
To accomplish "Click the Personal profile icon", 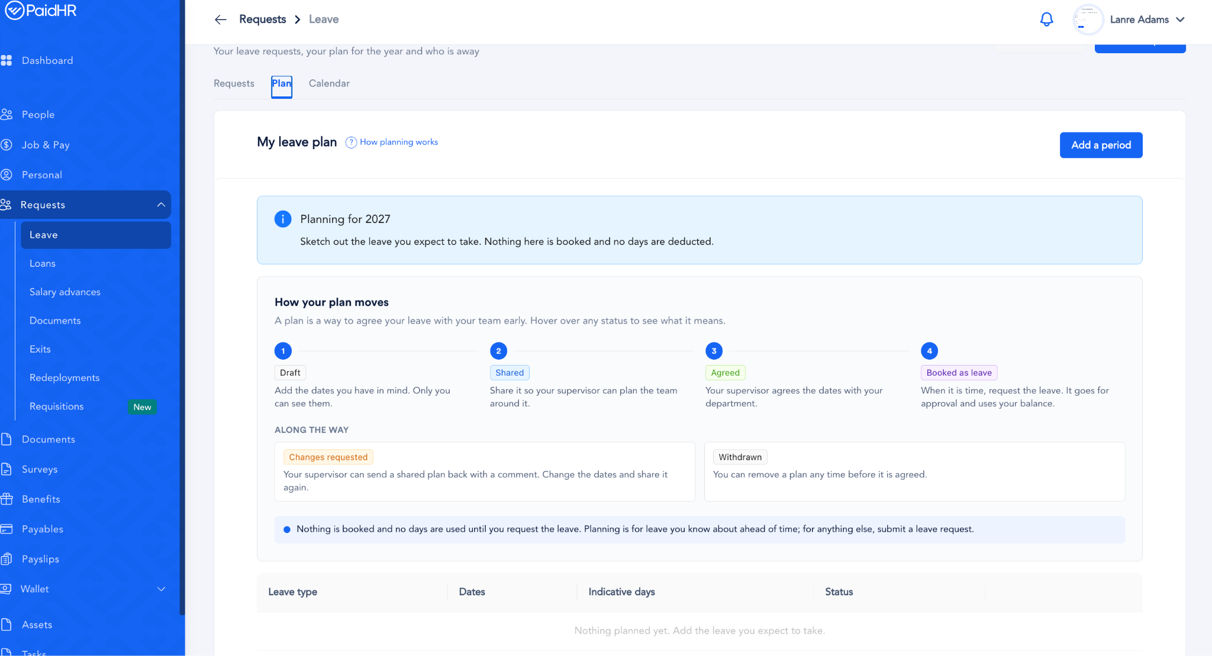I will 7,174.
